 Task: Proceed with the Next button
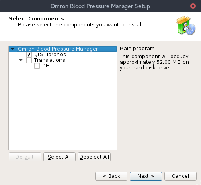click(x=146, y=176)
